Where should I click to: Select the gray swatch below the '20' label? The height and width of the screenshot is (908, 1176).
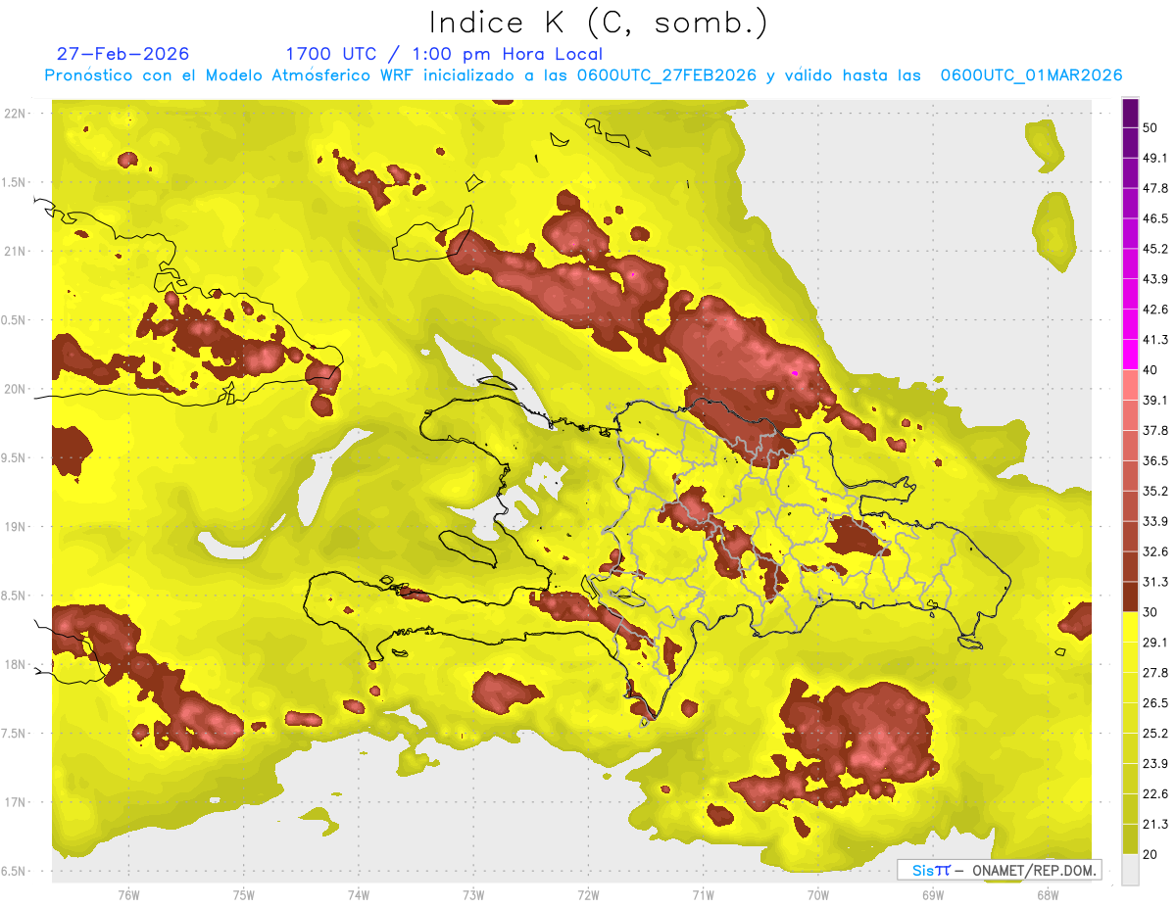[x=1130, y=870]
